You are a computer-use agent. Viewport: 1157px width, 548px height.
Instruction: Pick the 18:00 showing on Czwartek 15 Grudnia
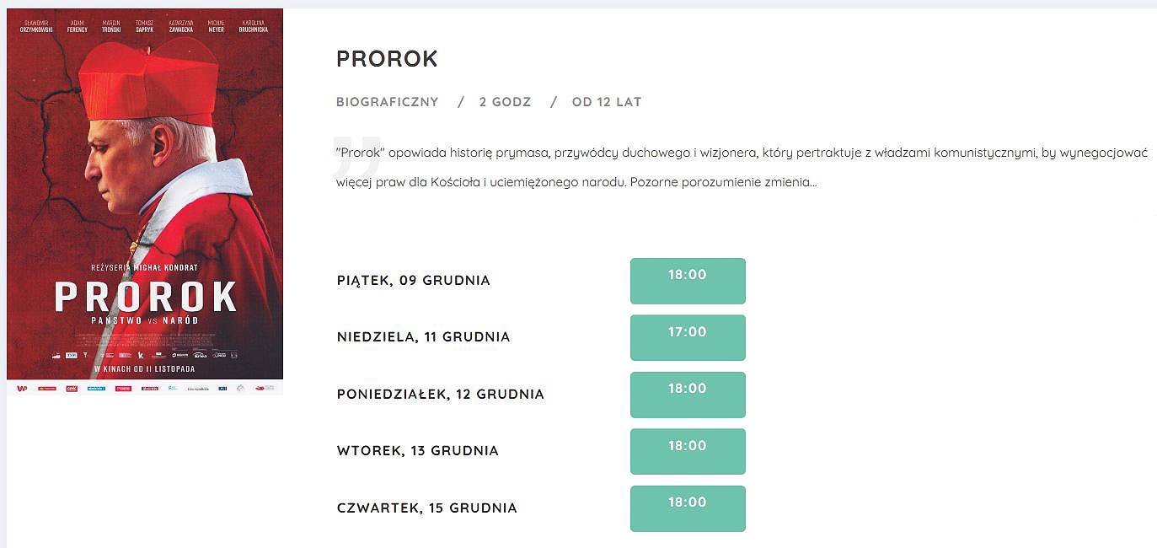(688, 508)
